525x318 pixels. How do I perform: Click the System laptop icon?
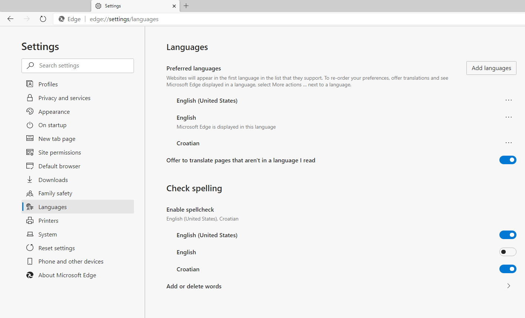(x=30, y=234)
